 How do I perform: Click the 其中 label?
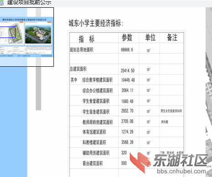[74, 80]
